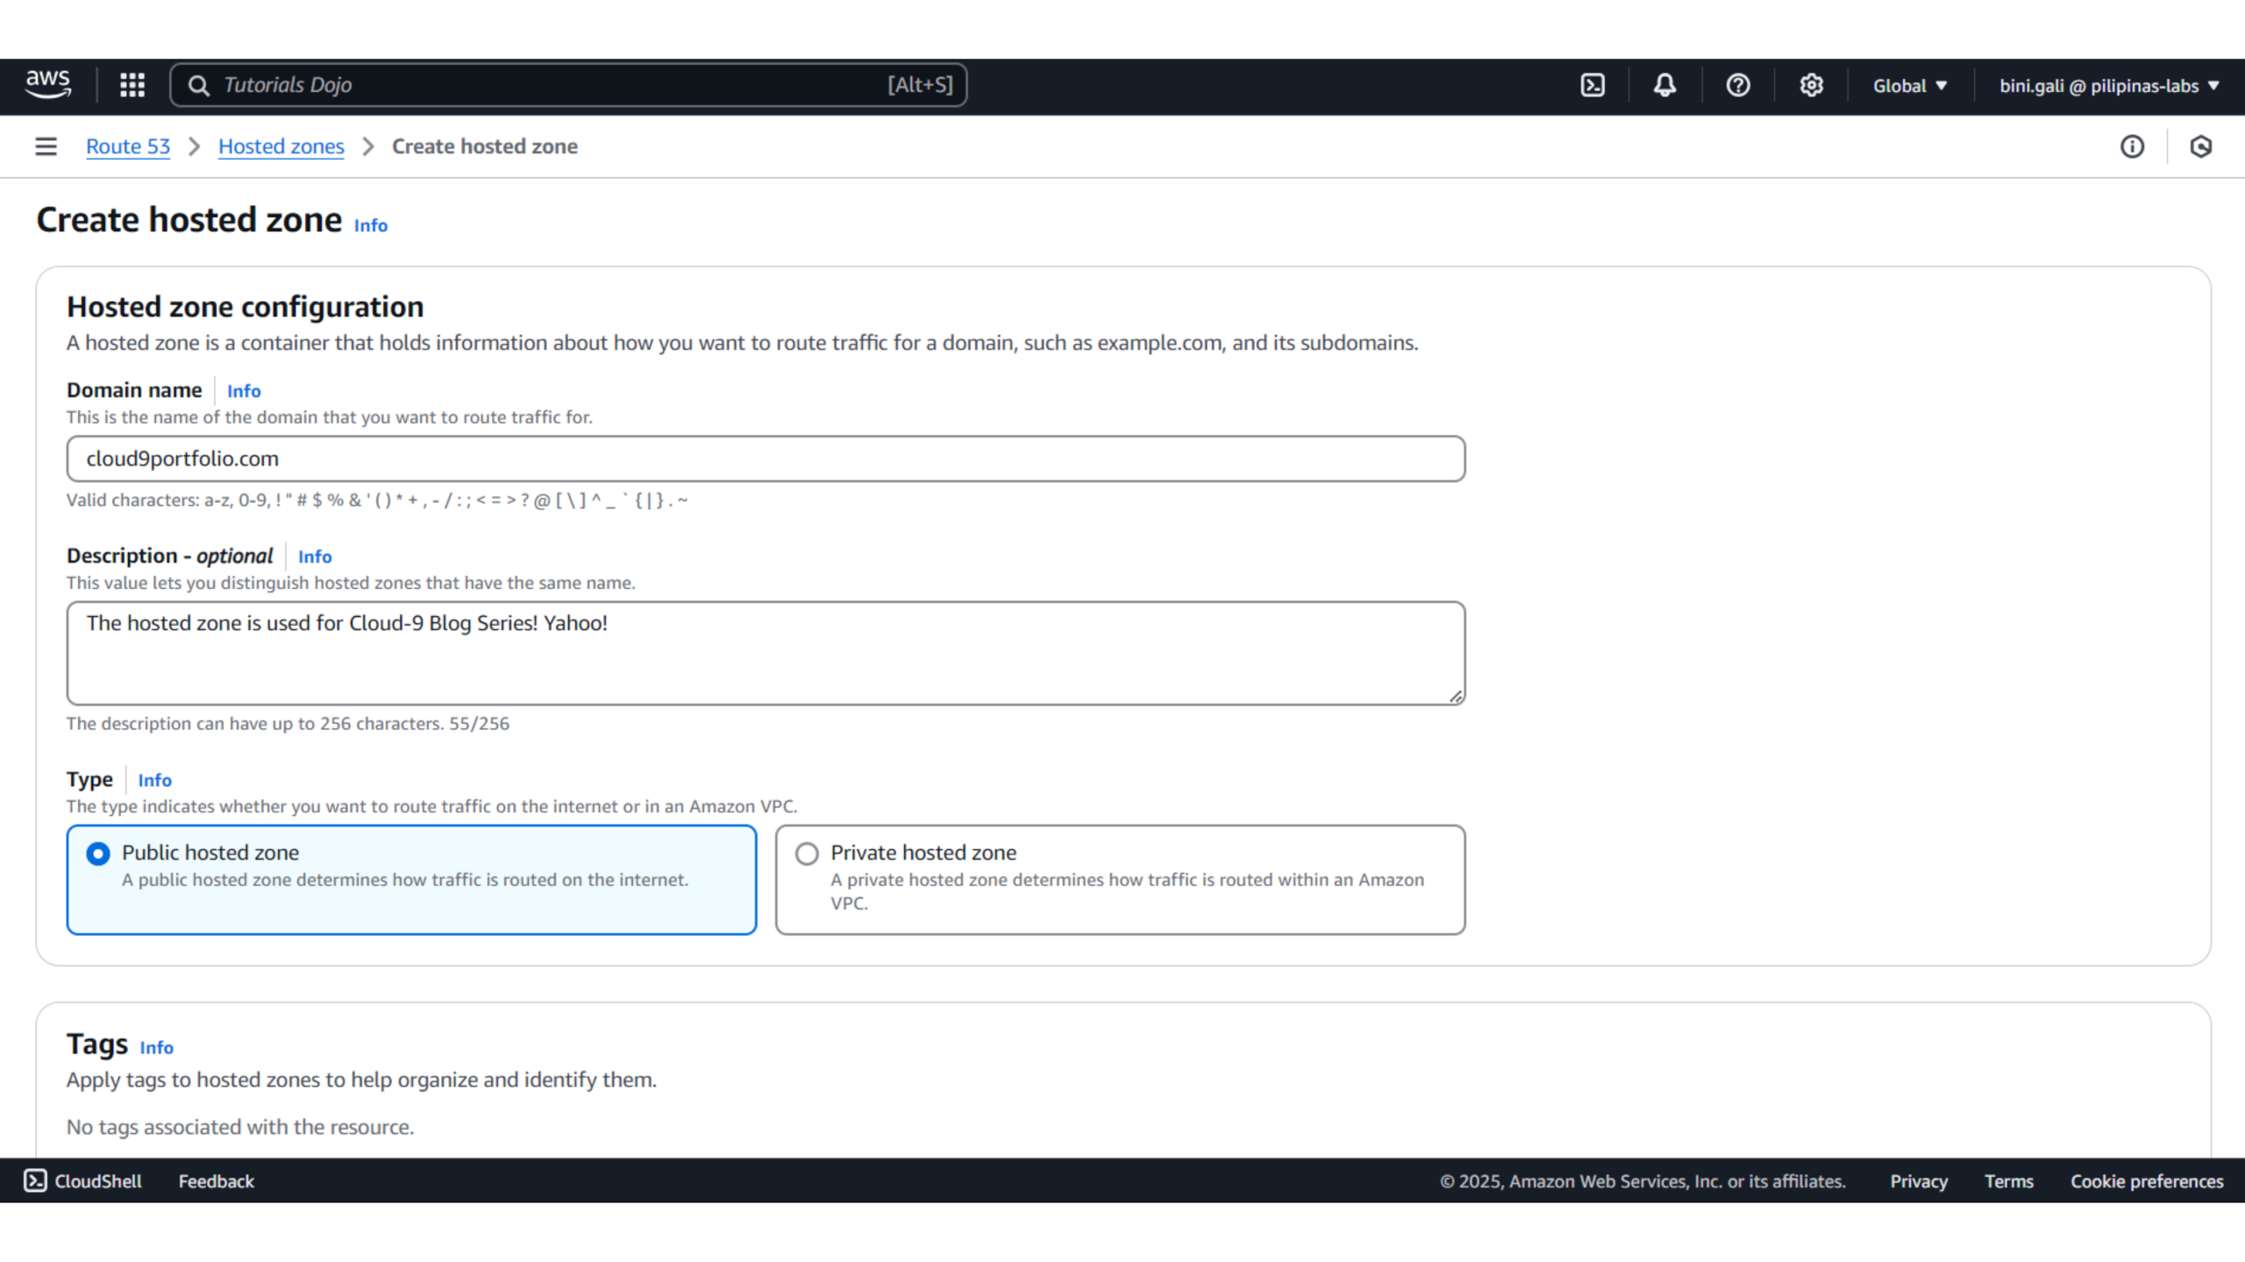
Task: Go to Hosted zones breadcrumb link
Action: pyautogui.click(x=281, y=146)
